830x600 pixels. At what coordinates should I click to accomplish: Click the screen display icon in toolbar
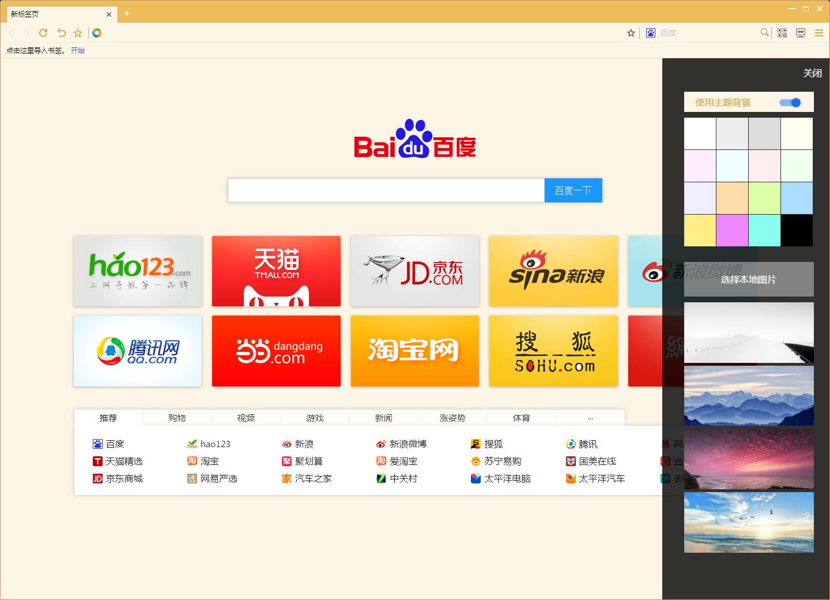point(801,33)
